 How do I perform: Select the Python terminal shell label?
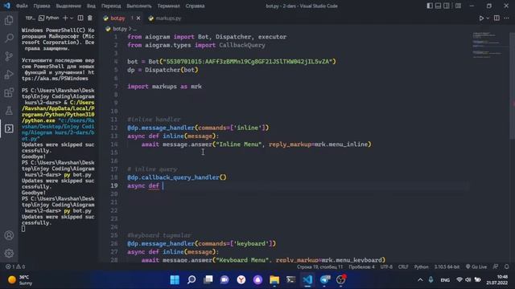[49, 18]
